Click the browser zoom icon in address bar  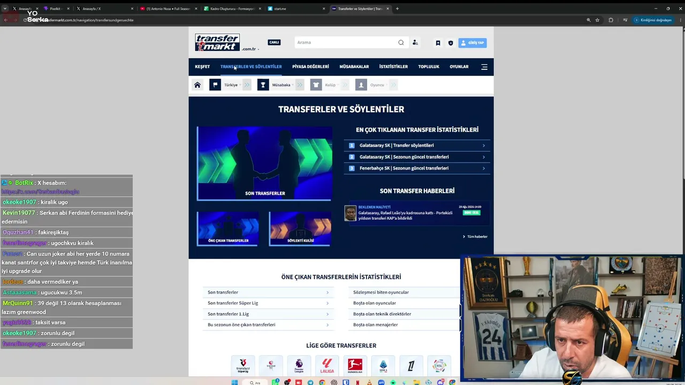tap(589, 20)
